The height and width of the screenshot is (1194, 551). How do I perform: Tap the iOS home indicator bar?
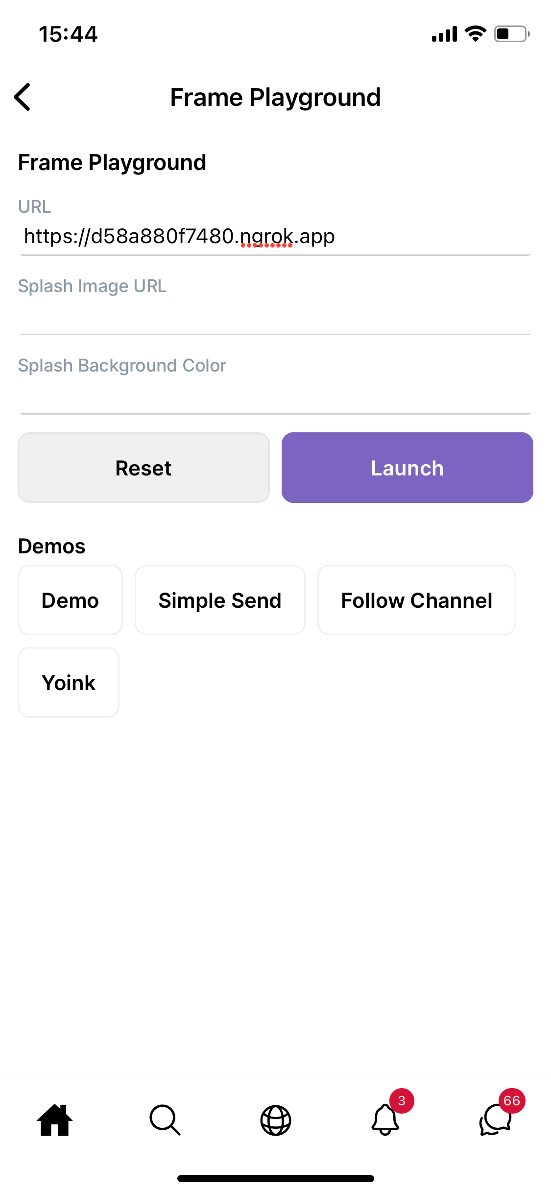click(x=275, y=1178)
